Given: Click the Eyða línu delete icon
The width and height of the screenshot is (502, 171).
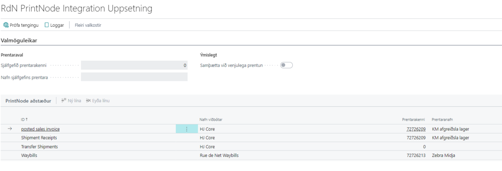Looking at the screenshot, I should point(88,101).
